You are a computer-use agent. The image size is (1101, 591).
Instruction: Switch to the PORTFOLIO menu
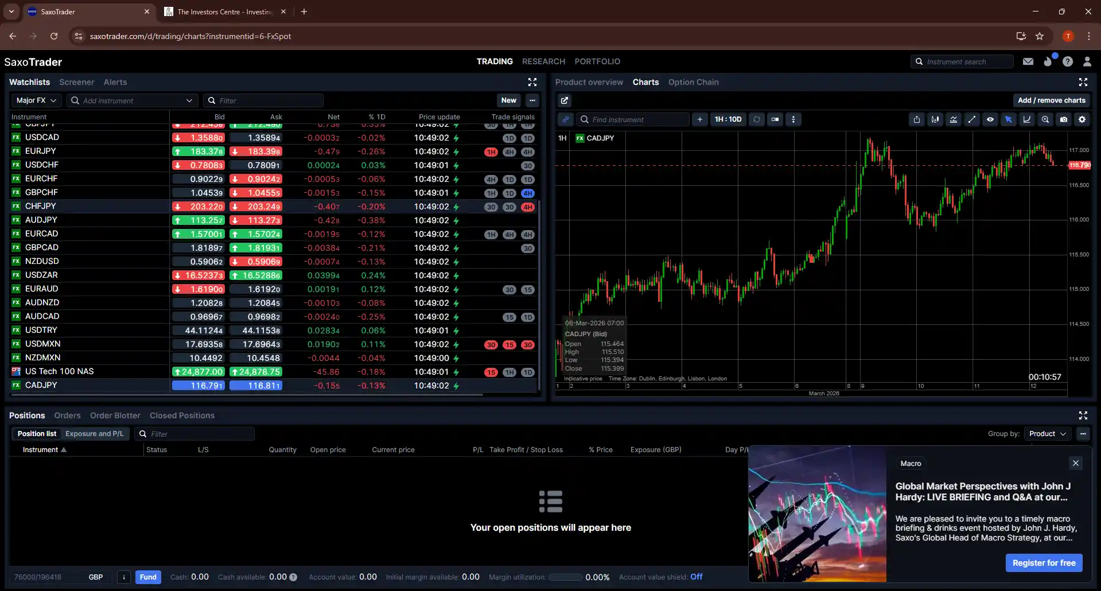click(x=597, y=61)
